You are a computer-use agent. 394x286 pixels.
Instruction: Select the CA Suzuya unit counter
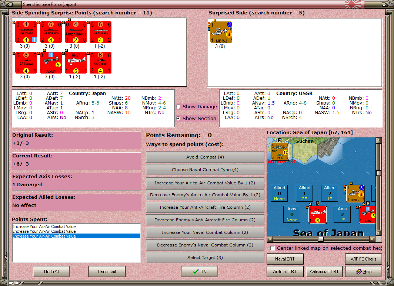point(26,63)
